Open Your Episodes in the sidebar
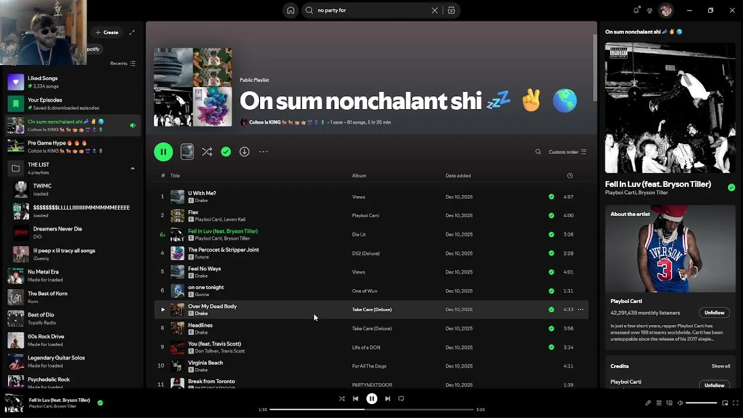 73,103
